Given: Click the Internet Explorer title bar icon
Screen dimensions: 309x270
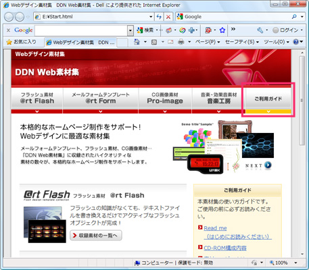Looking at the screenshot, I should click(x=6, y=5).
